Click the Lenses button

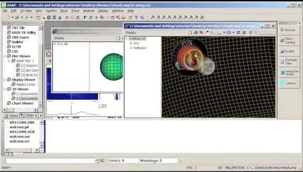(x=289, y=83)
